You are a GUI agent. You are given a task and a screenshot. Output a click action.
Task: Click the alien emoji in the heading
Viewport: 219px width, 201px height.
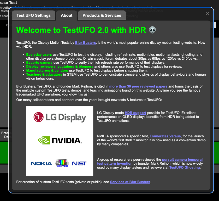pyautogui.click(x=152, y=30)
